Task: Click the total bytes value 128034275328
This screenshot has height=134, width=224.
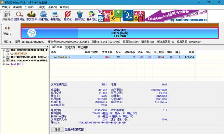Action: point(159,90)
